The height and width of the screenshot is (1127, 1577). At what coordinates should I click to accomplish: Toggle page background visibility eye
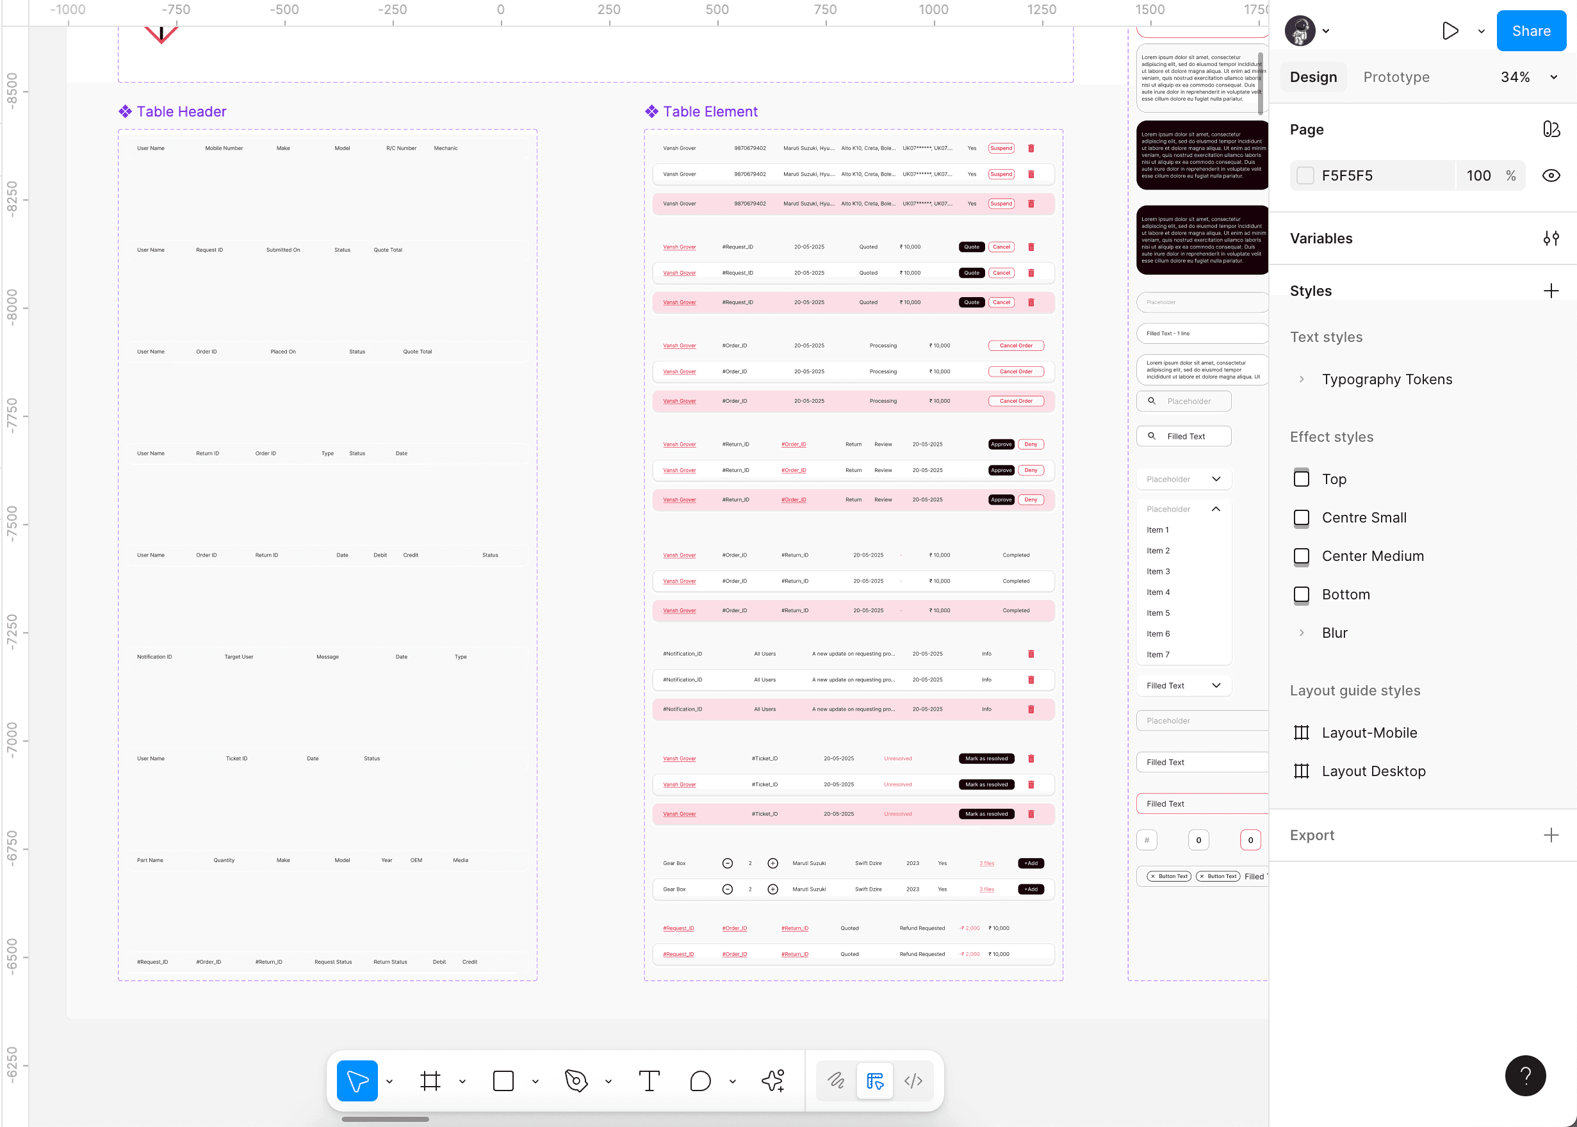pyautogui.click(x=1551, y=175)
